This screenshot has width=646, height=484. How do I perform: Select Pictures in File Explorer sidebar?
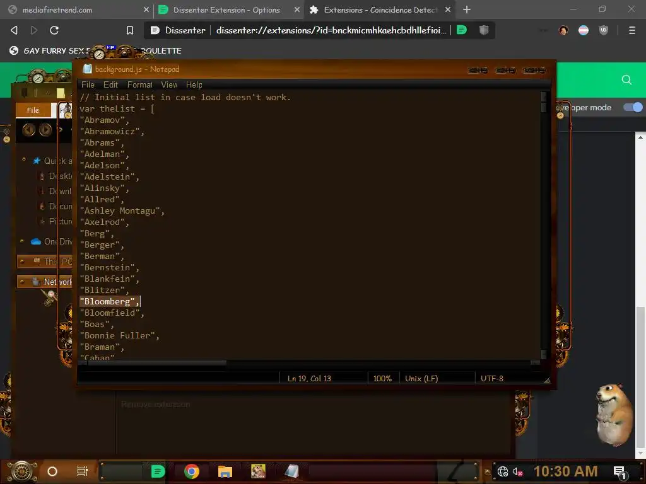[x=56, y=221]
